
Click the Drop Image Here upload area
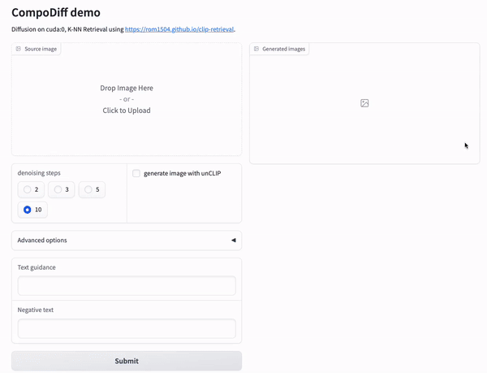pyautogui.click(x=127, y=99)
